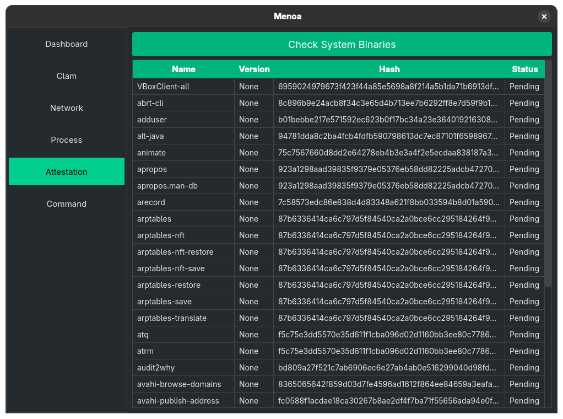Select the arptables-restore name cell
The width and height of the screenshot is (563, 419).
click(x=183, y=285)
